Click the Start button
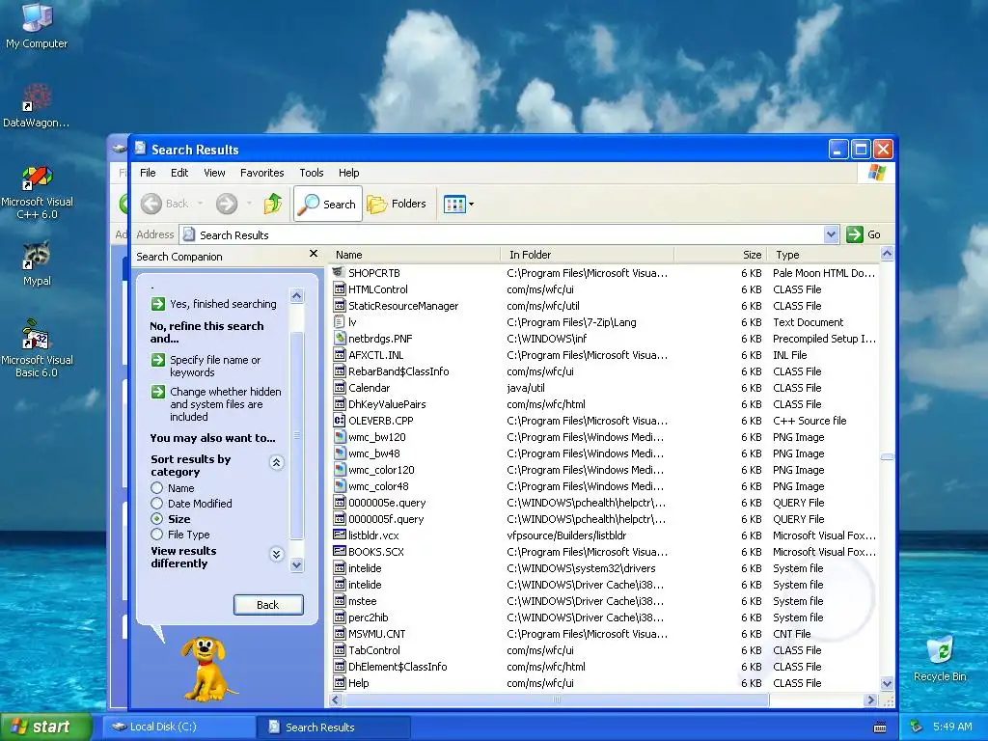Screen dimensions: 988x741 45,727
